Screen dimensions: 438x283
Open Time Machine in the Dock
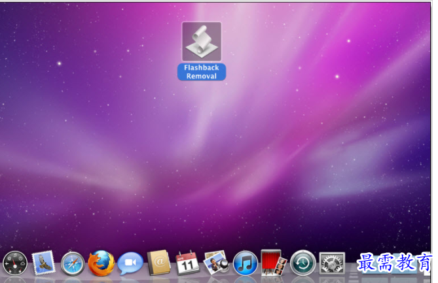coord(302,263)
